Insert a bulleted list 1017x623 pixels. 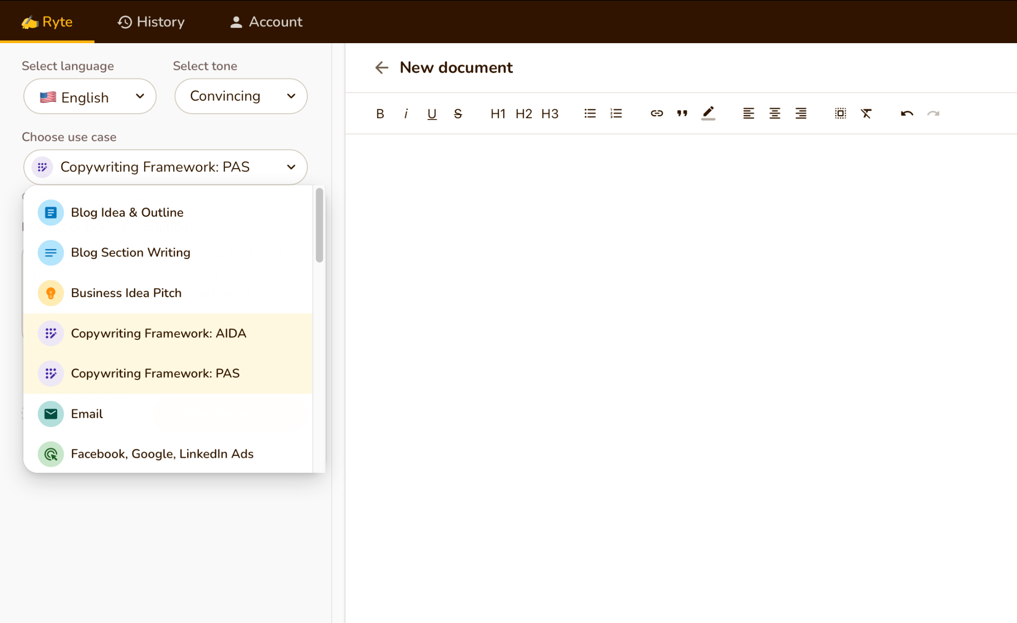[x=590, y=114]
